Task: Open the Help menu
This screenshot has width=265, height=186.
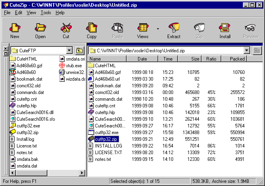Action: point(60,13)
